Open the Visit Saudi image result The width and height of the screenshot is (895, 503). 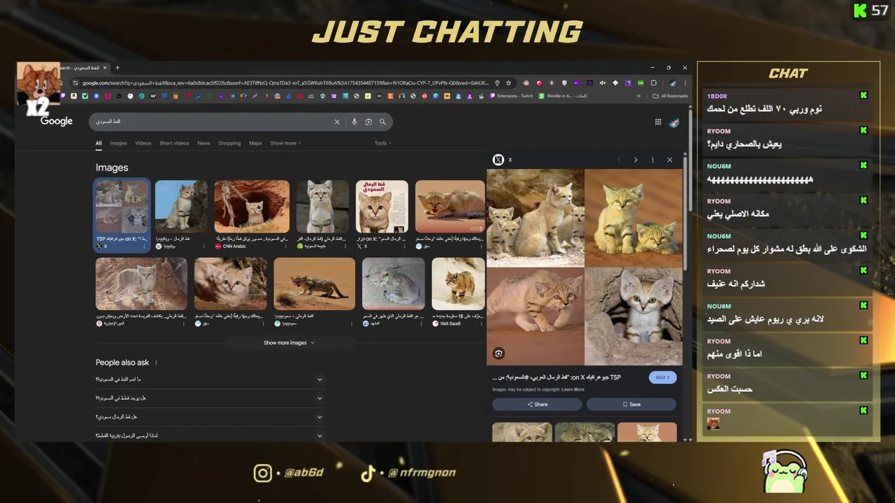coord(458,284)
